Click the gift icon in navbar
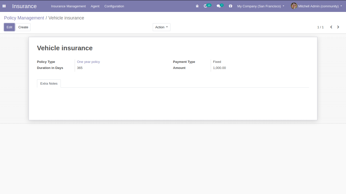This screenshot has width=346, height=194. click(x=230, y=6)
